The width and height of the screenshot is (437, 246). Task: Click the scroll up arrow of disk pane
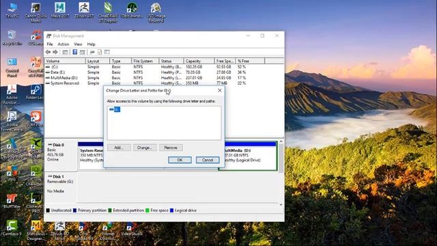coord(281,141)
